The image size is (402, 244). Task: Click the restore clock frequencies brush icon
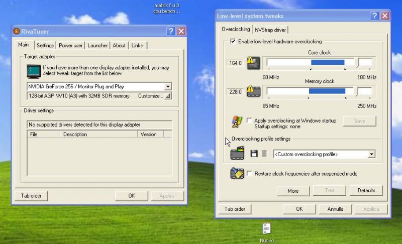tap(237, 173)
